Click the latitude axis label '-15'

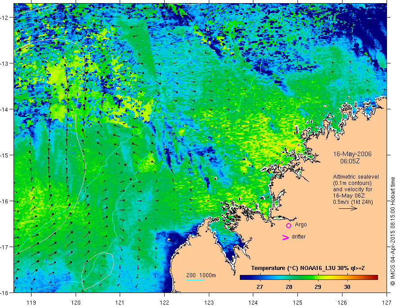coord(5,155)
